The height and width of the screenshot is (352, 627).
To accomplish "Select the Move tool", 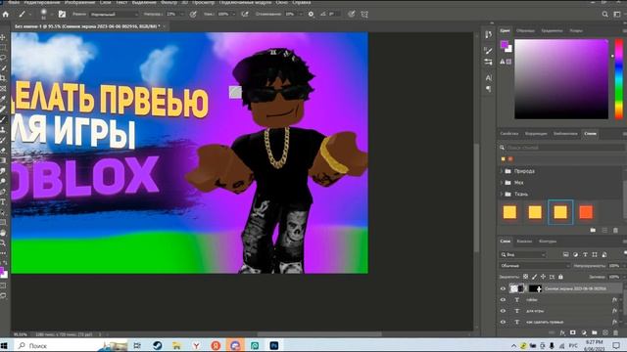I will pos(3,37).
